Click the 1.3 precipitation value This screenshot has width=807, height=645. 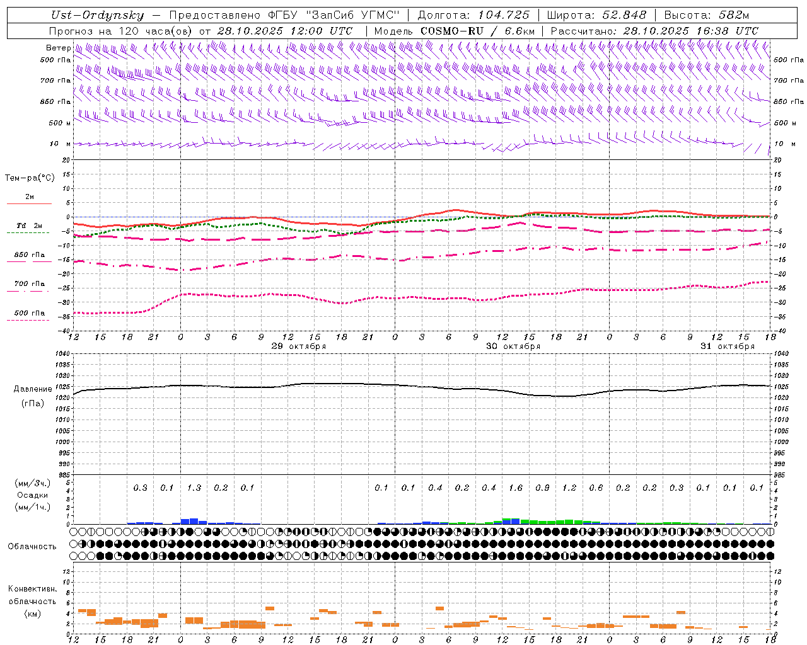(x=194, y=488)
